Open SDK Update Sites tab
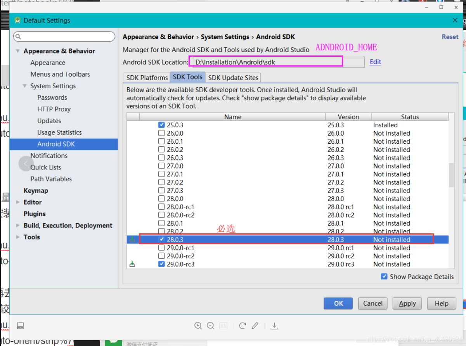Image resolution: width=466 pixels, height=346 pixels. [233, 77]
